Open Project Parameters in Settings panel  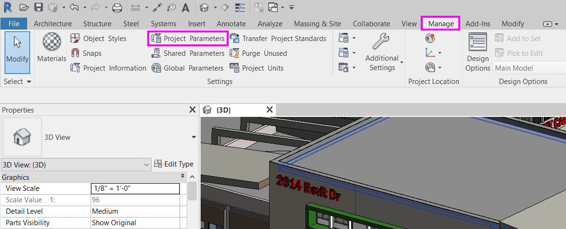[x=188, y=38]
